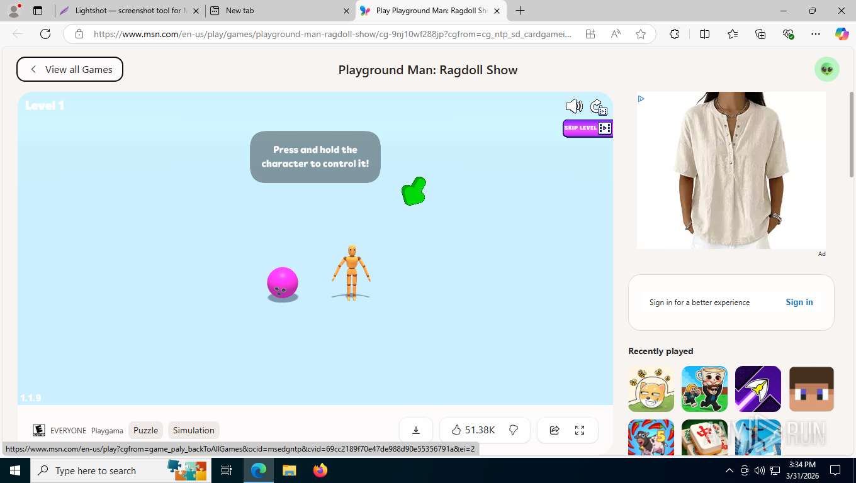This screenshot has height=483, width=856.
Task: Dislike the game with thumbs down
Action: [514, 430]
